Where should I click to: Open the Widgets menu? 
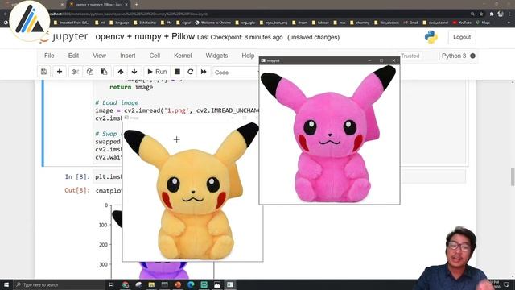point(216,56)
